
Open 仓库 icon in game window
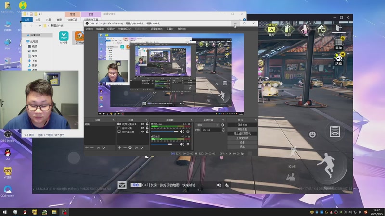321,31
